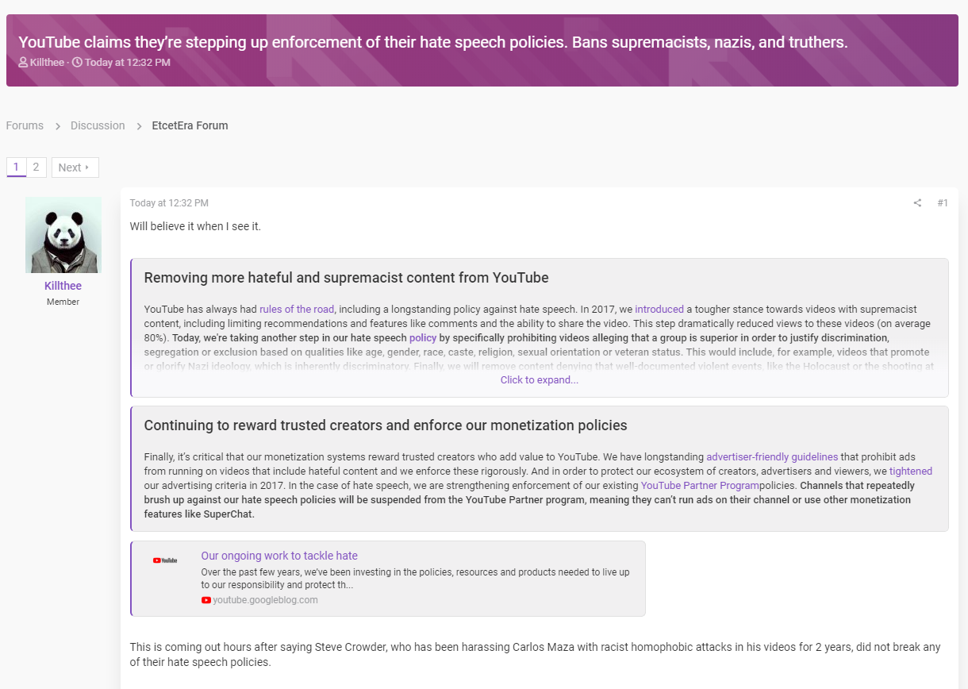The width and height of the screenshot is (968, 689).
Task: Open the 'introduced' link in quote
Action: 659,309
